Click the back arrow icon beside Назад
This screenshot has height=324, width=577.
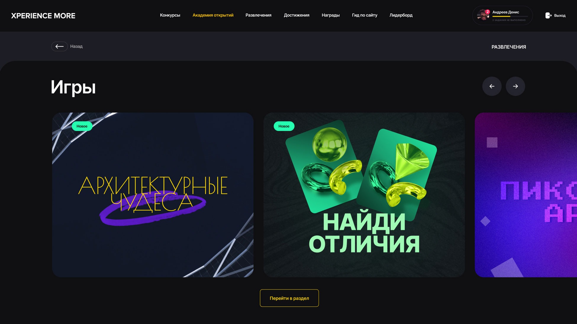pos(59,46)
